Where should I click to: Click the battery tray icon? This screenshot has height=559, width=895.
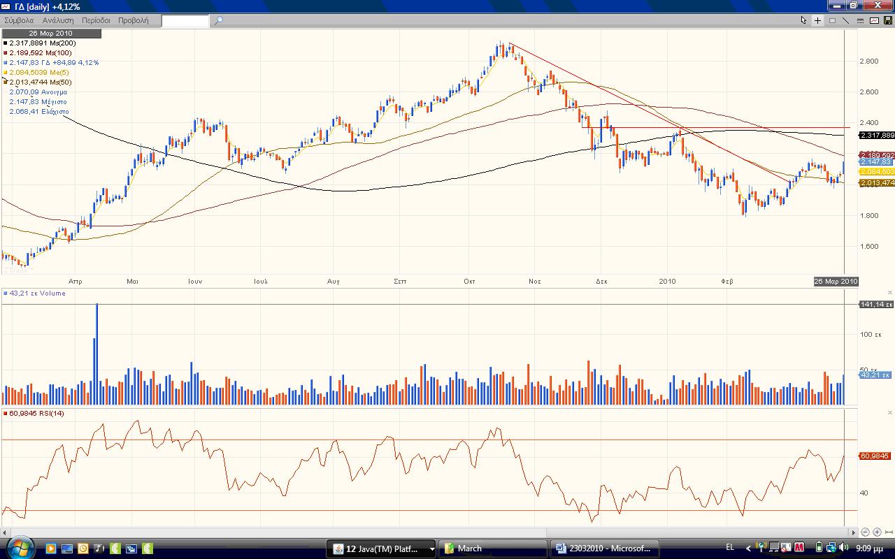tap(819, 548)
